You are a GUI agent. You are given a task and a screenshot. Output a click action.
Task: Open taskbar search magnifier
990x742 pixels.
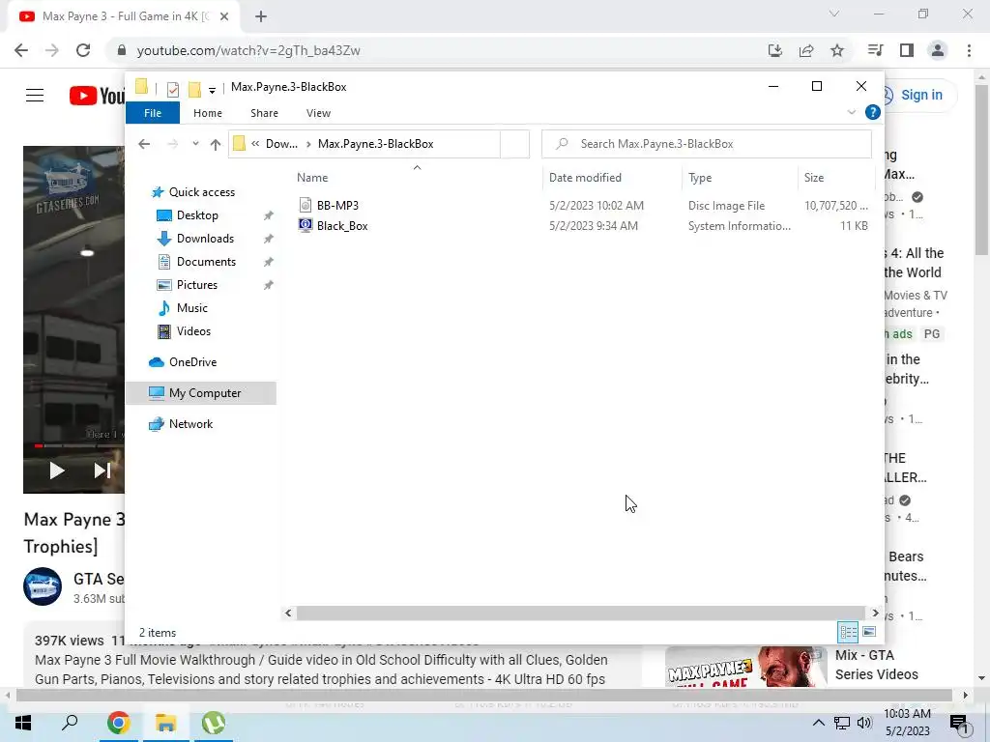pos(70,723)
